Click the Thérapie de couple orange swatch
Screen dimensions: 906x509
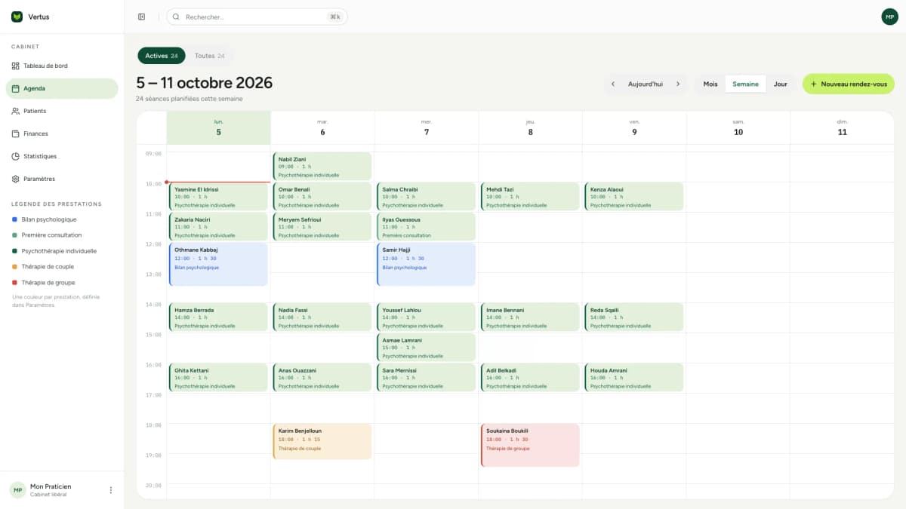(15, 267)
